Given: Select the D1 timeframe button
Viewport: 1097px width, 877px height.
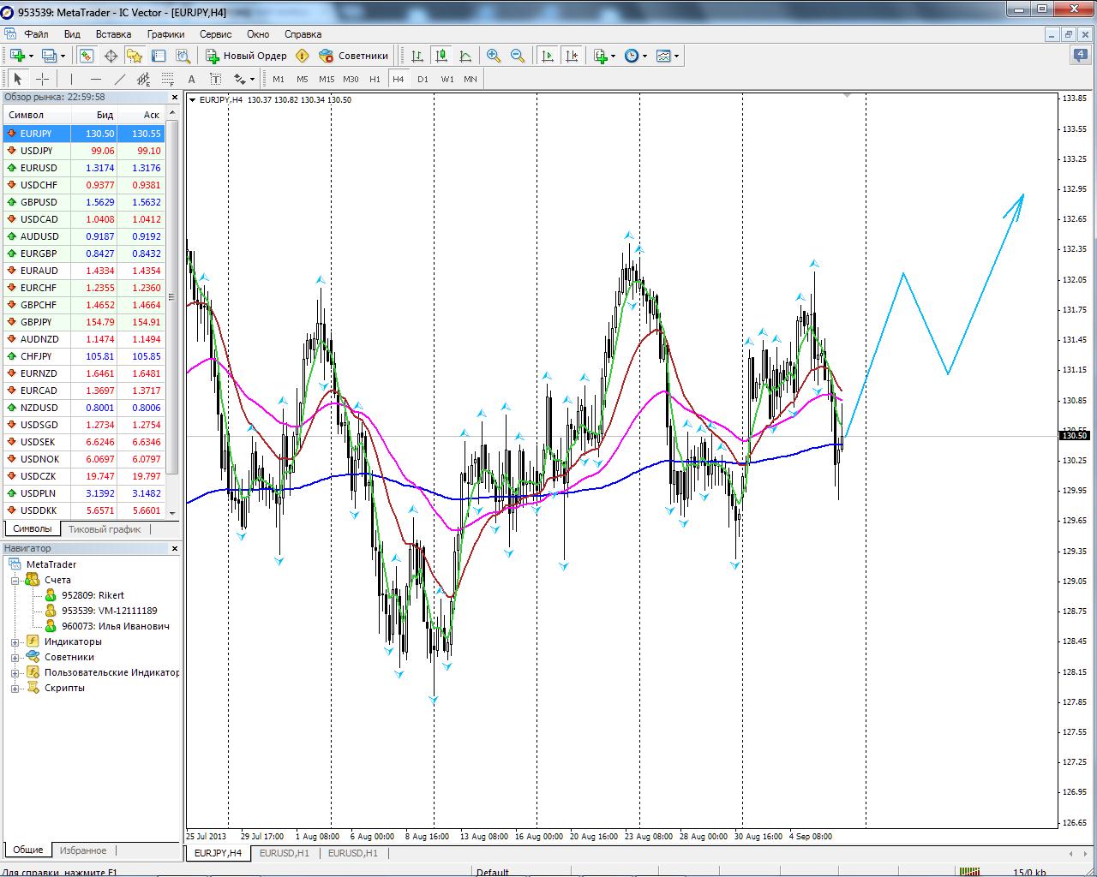Looking at the screenshot, I should [x=423, y=79].
